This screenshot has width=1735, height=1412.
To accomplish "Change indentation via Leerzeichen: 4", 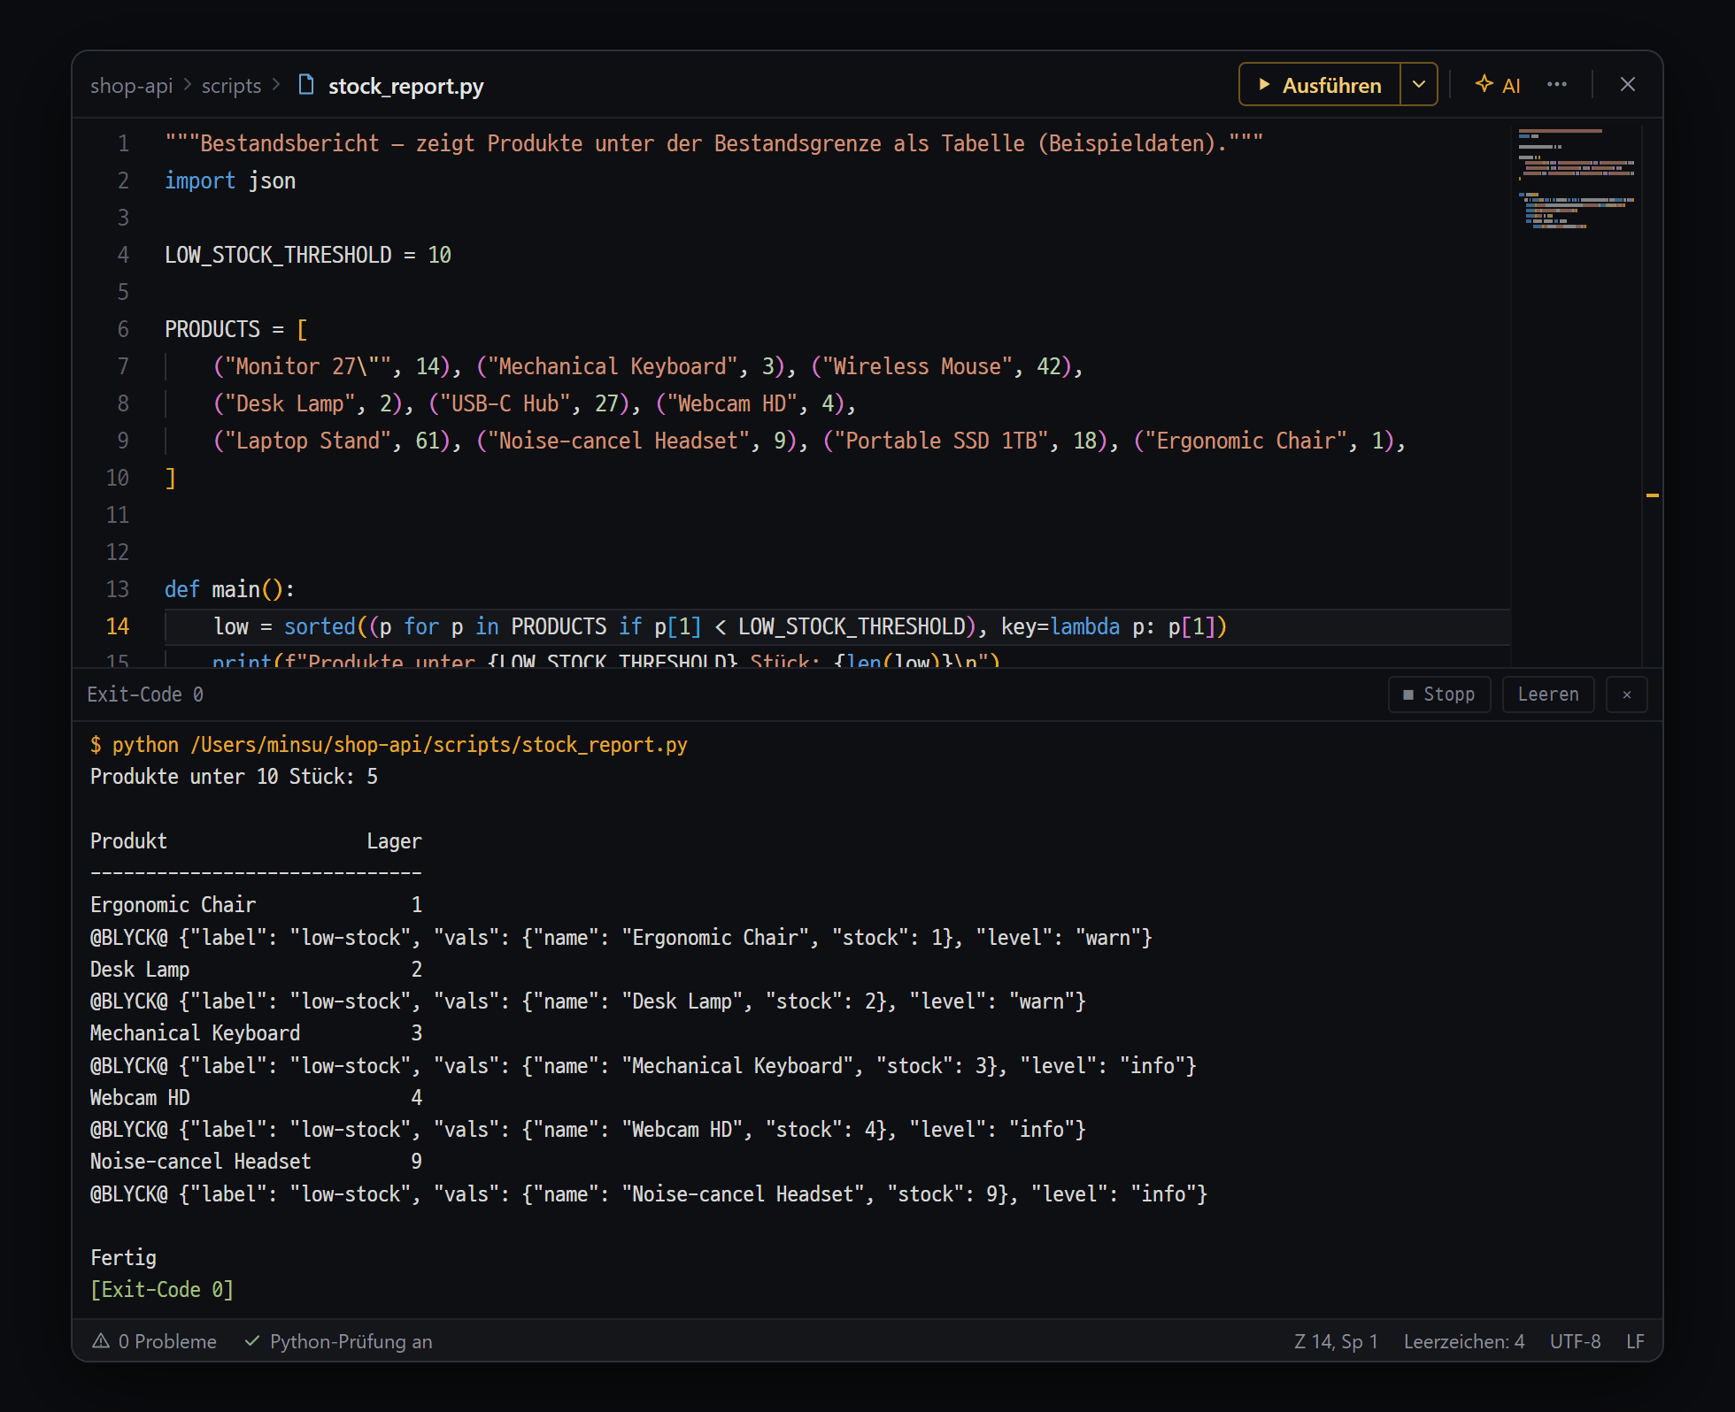I will click(x=1464, y=1341).
